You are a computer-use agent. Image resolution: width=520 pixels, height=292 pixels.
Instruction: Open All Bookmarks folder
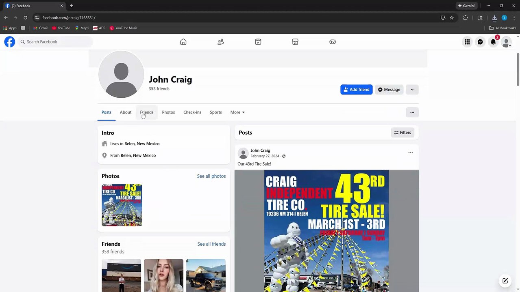[503, 28]
